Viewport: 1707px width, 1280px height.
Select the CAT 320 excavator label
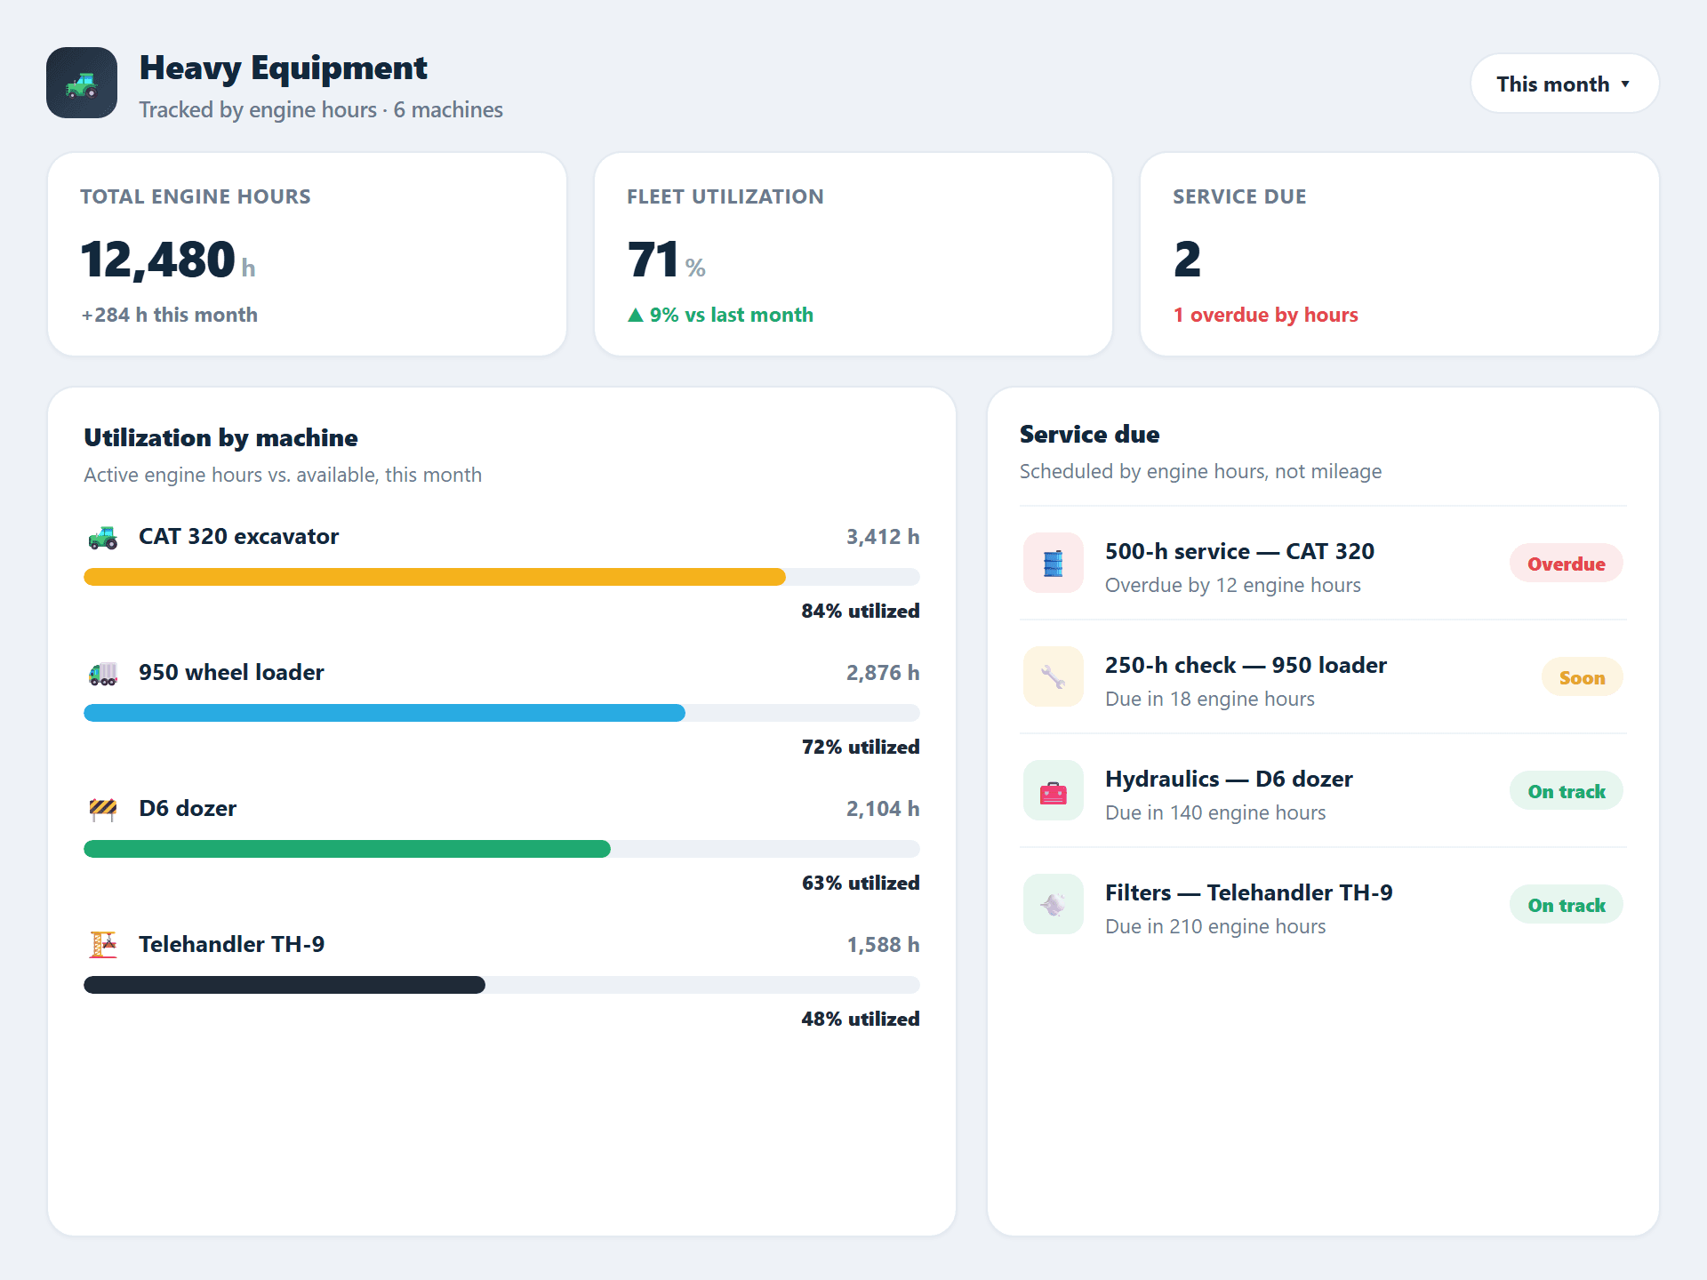click(x=238, y=536)
